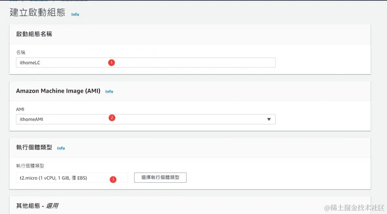Screen dimensions: 387x214
Task: Open Info link next to 建立啟動組態
Action: [75, 15]
